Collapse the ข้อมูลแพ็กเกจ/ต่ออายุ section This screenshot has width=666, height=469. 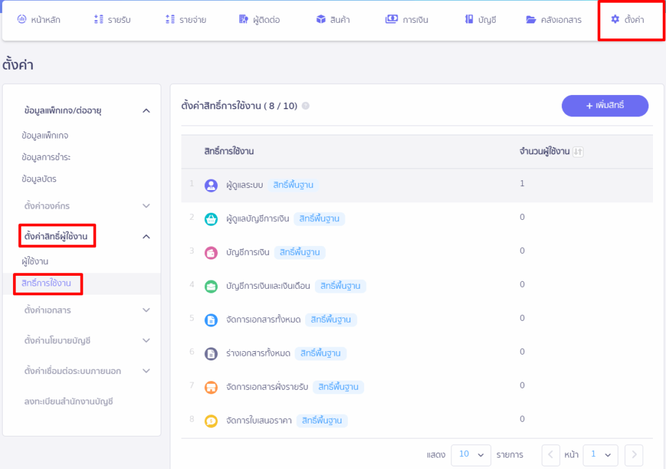click(146, 111)
